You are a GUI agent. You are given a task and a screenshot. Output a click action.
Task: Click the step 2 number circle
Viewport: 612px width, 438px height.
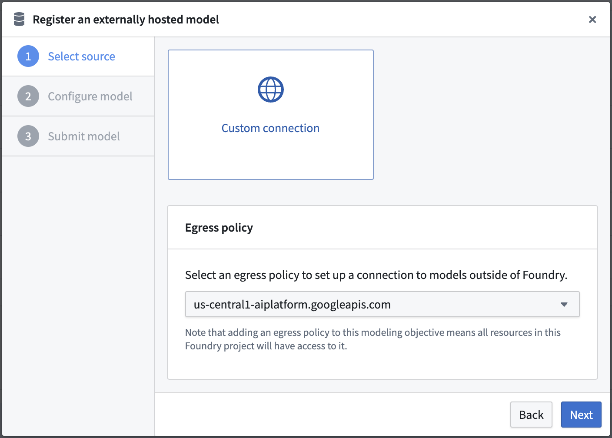coord(28,96)
